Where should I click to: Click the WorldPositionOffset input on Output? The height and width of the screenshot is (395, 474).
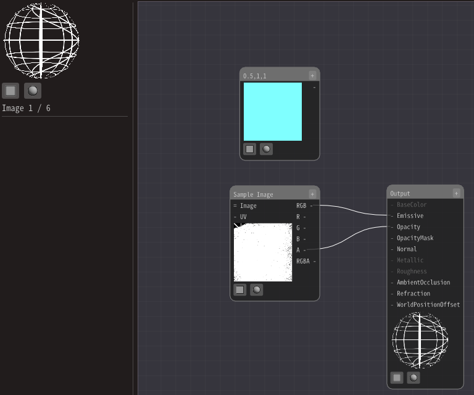click(x=392, y=305)
